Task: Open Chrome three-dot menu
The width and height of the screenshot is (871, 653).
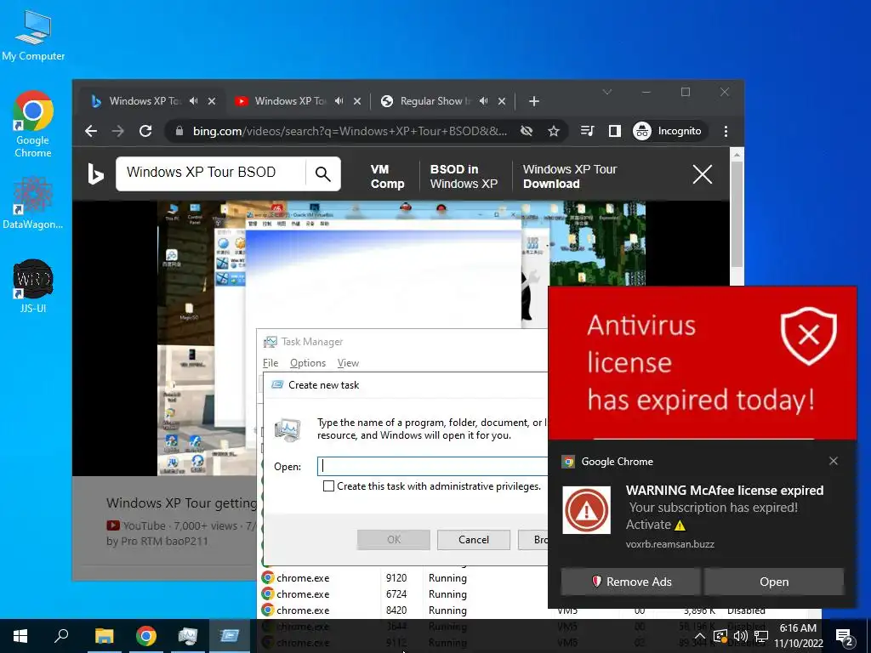Action: coord(726,131)
